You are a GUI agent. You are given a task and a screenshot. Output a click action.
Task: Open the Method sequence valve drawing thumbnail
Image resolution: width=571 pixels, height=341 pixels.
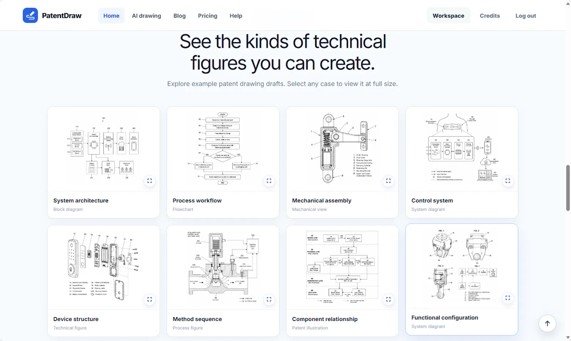pos(223,268)
